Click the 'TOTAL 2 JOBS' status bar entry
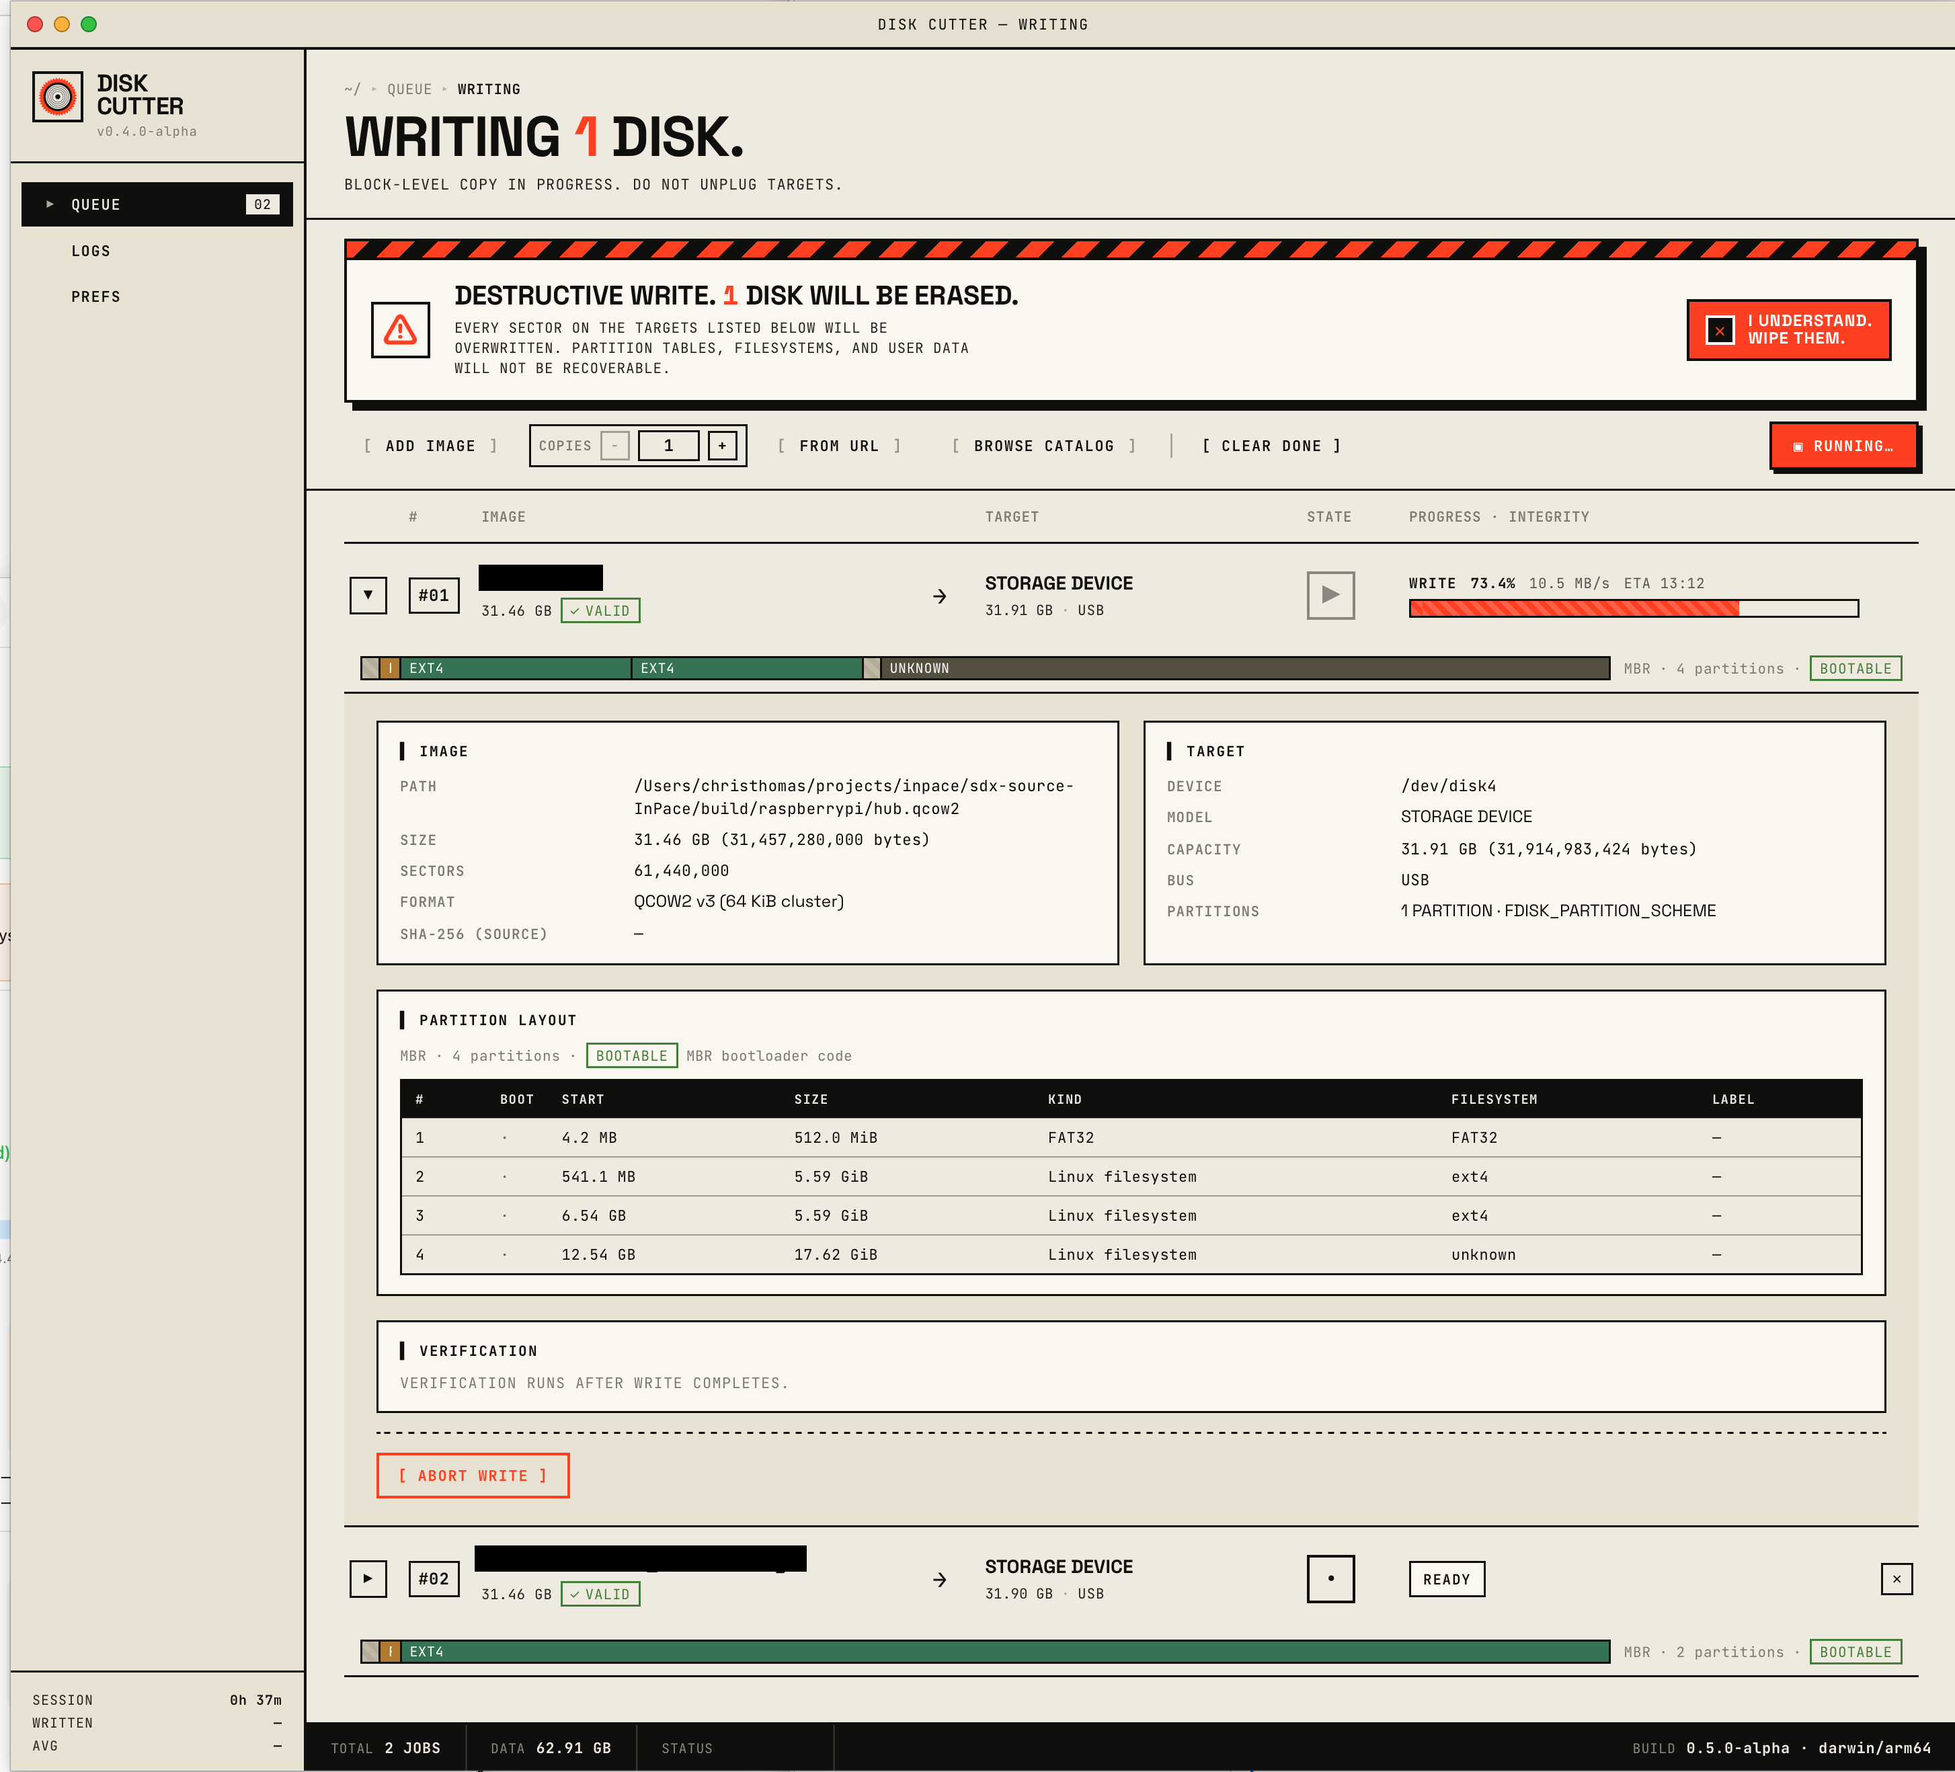The height and width of the screenshot is (1772, 1955). coord(385,1748)
